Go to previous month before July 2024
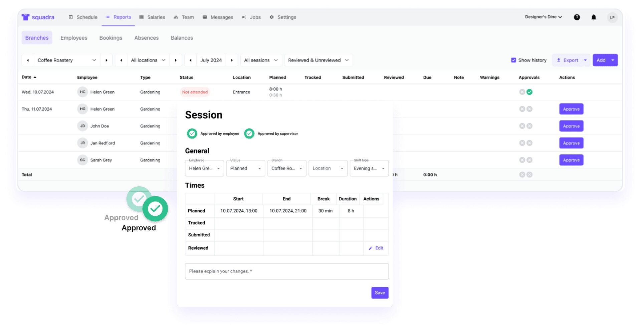Screen dimensions: 641x331 pos(190,60)
